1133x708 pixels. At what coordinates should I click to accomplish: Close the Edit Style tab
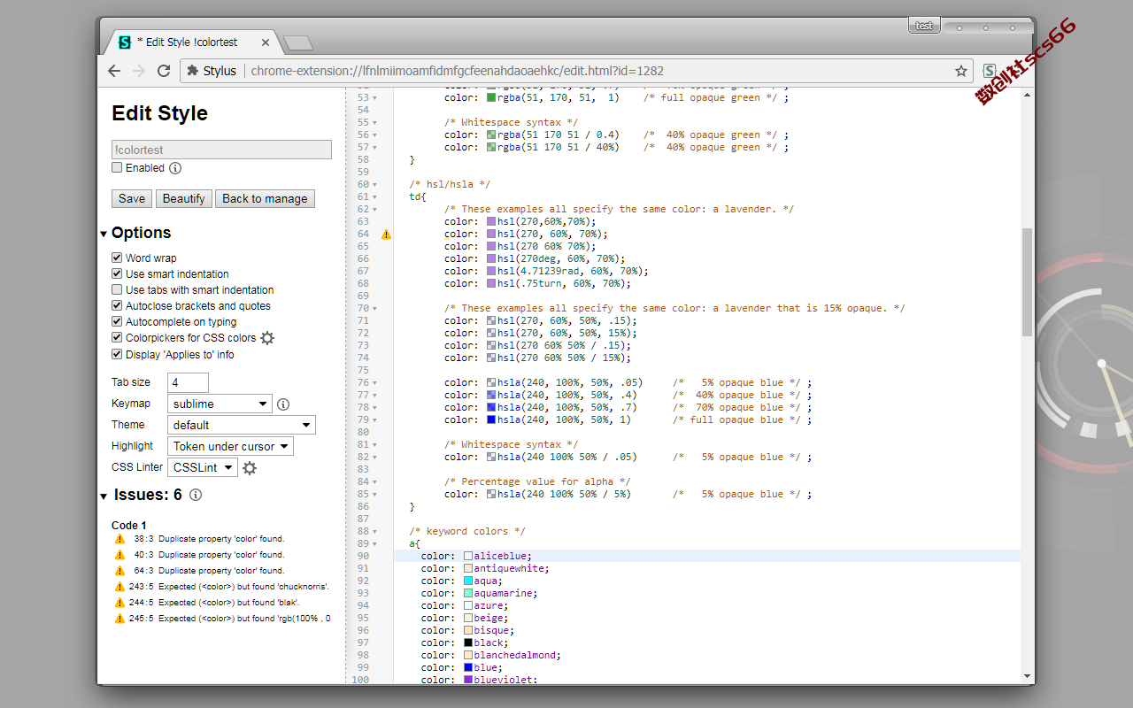(266, 42)
